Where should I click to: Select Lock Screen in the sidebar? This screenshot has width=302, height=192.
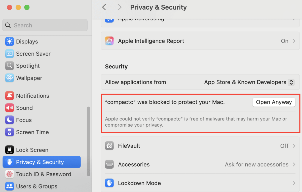tap(32, 150)
